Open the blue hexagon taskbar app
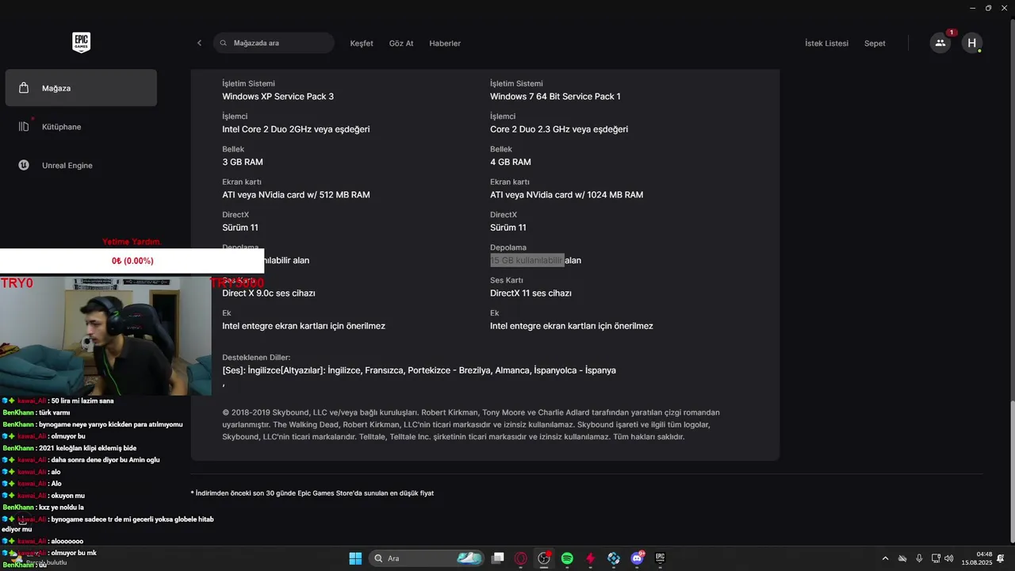This screenshot has height=571, width=1015. pos(614,558)
